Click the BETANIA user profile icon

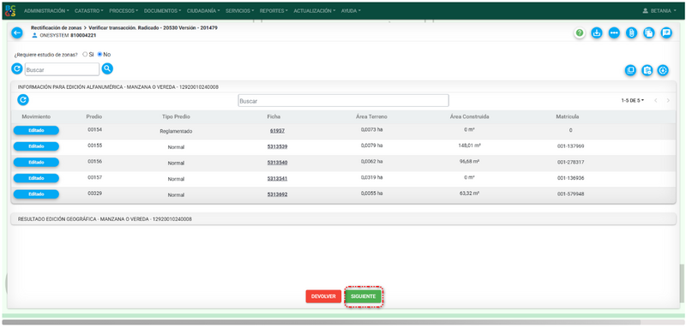pos(645,11)
